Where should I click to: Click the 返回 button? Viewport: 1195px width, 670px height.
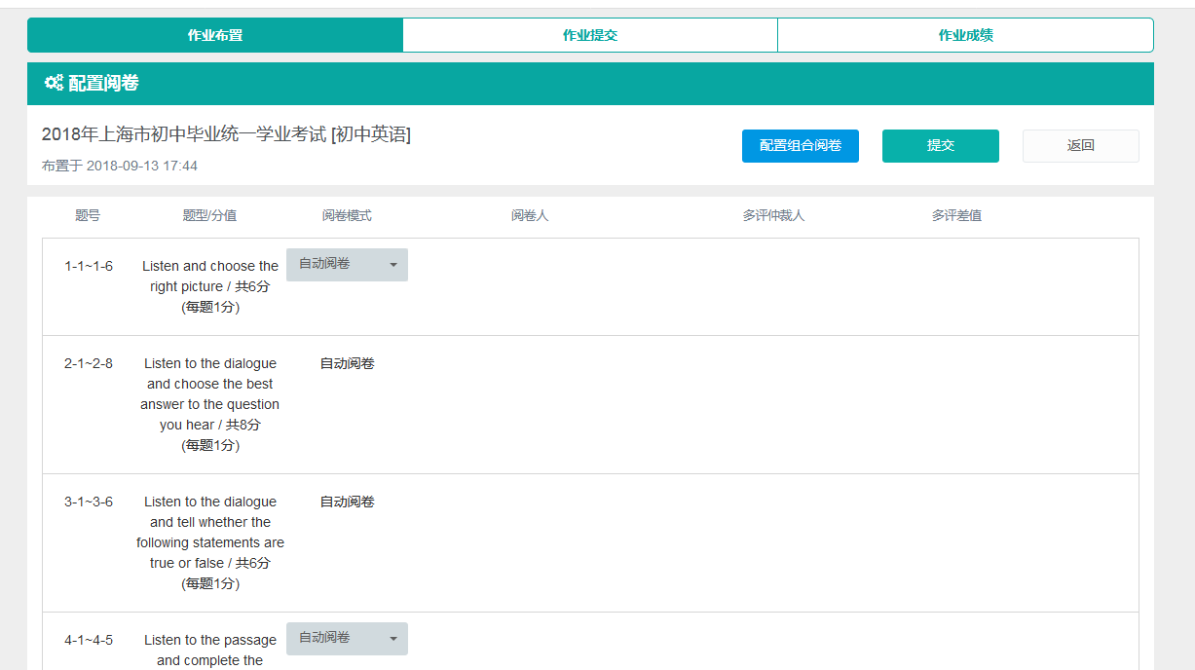tap(1081, 146)
